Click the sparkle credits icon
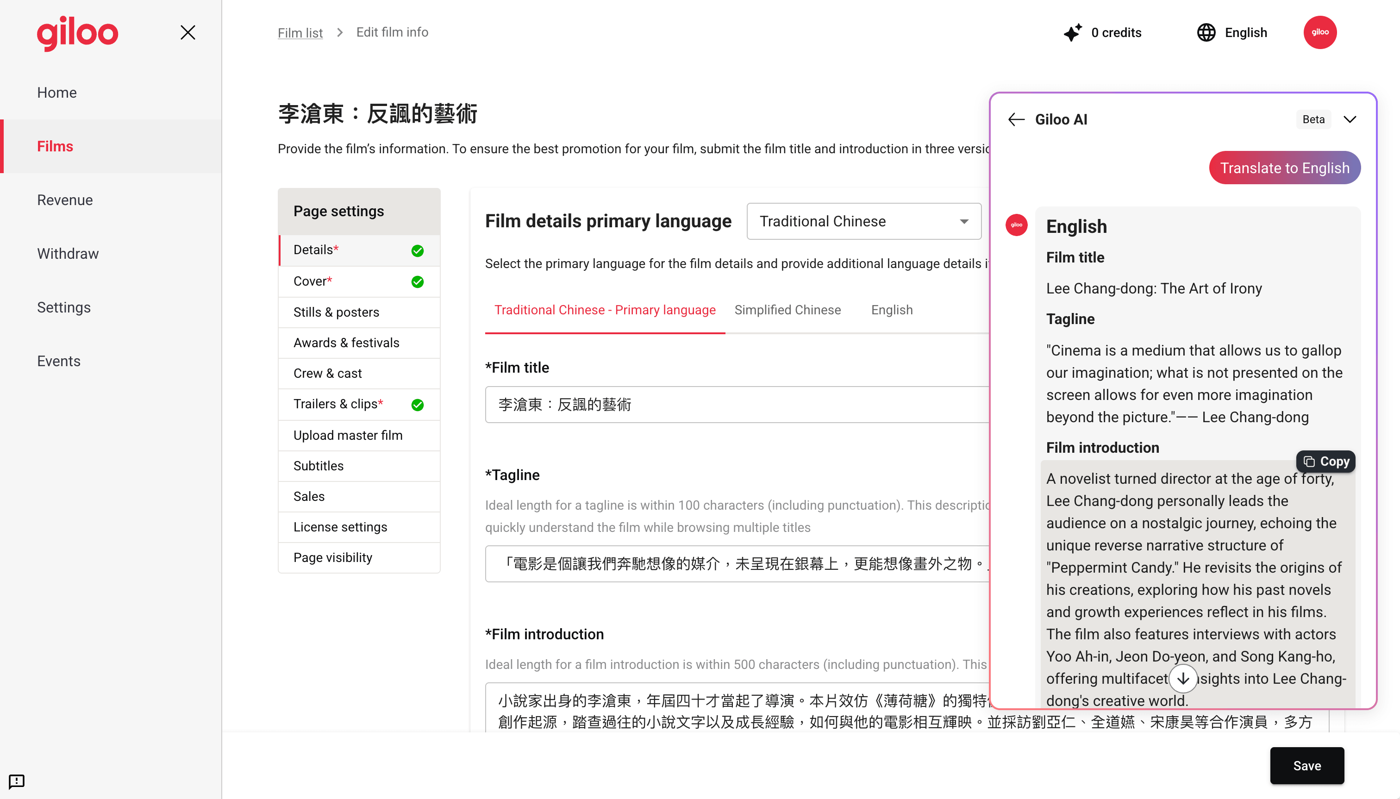 coord(1072,33)
